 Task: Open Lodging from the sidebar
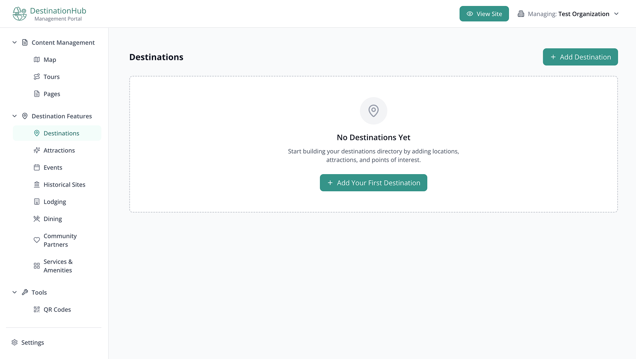click(x=55, y=202)
